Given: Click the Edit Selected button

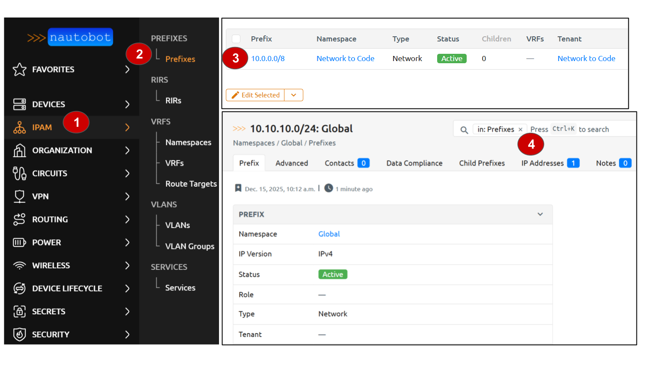Looking at the screenshot, I should 255,95.
